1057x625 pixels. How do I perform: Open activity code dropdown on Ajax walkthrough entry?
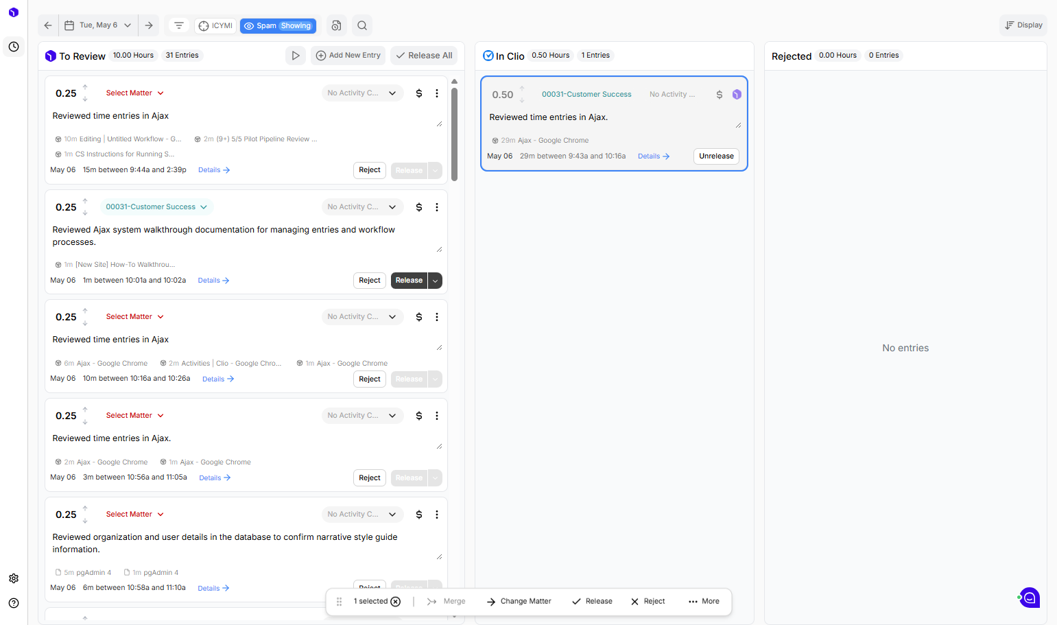tap(361, 207)
